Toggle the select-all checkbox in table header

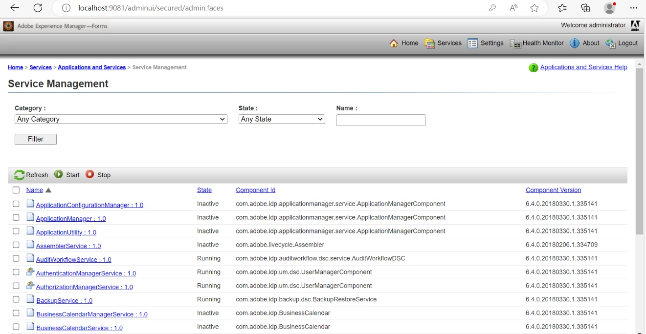(16, 190)
